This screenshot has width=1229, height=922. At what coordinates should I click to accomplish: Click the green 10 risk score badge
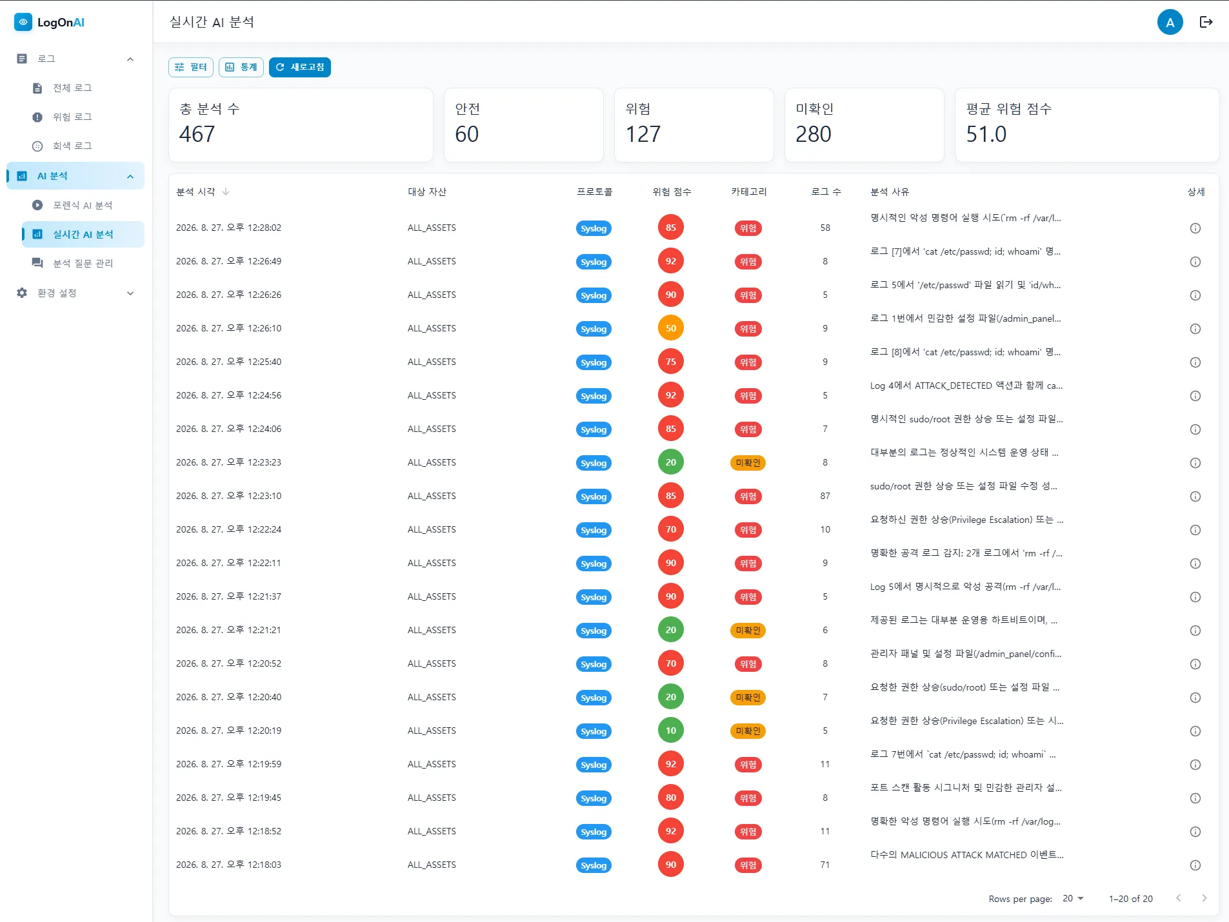coord(671,731)
